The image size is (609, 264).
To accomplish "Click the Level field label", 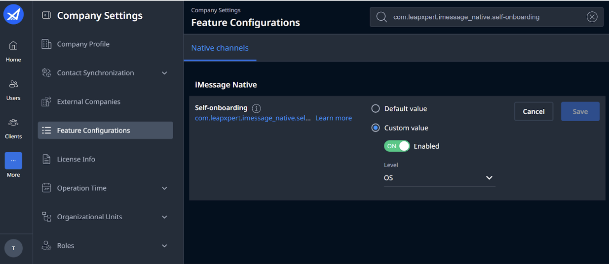I will tap(391, 165).
